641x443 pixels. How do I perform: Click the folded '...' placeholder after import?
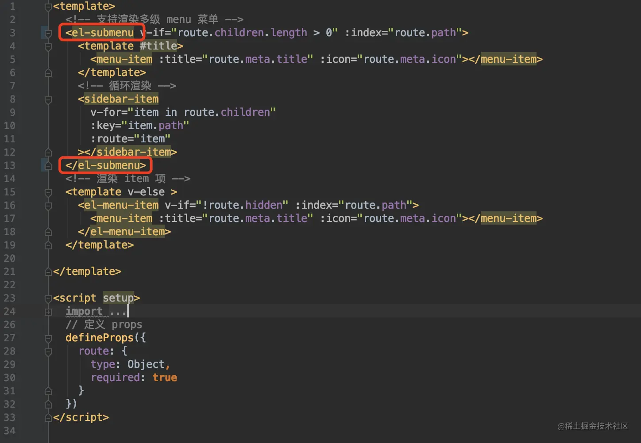coord(118,312)
